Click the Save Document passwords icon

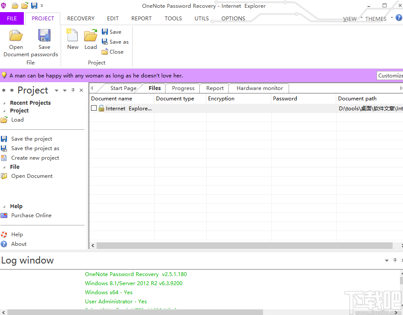[44, 38]
